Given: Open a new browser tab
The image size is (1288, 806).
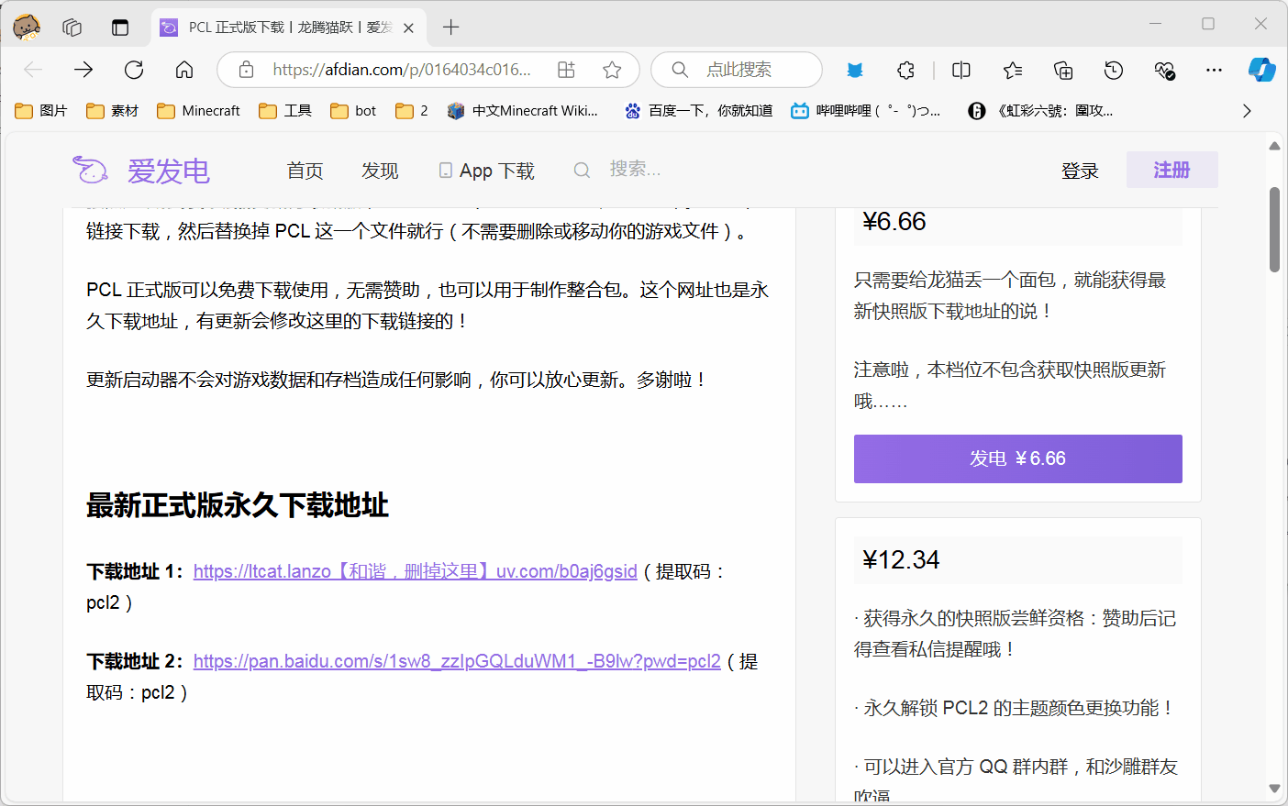Looking at the screenshot, I should click(450, 27).
